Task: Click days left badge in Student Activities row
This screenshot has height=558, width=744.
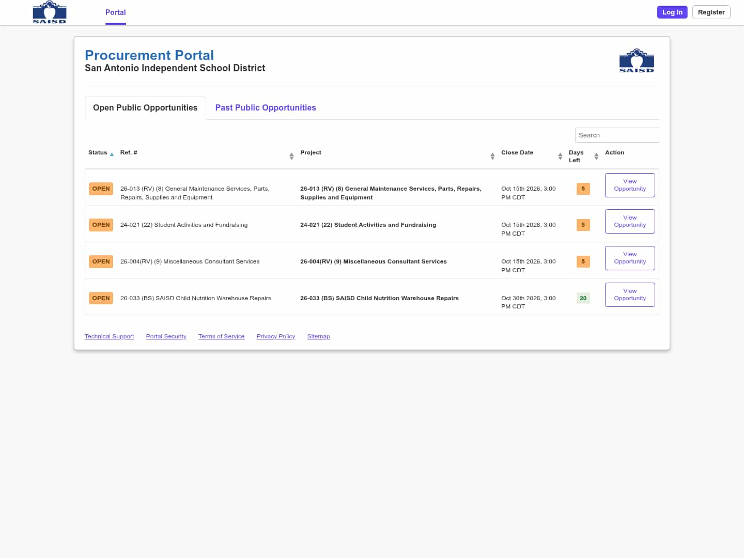Action: click(583, 225)
